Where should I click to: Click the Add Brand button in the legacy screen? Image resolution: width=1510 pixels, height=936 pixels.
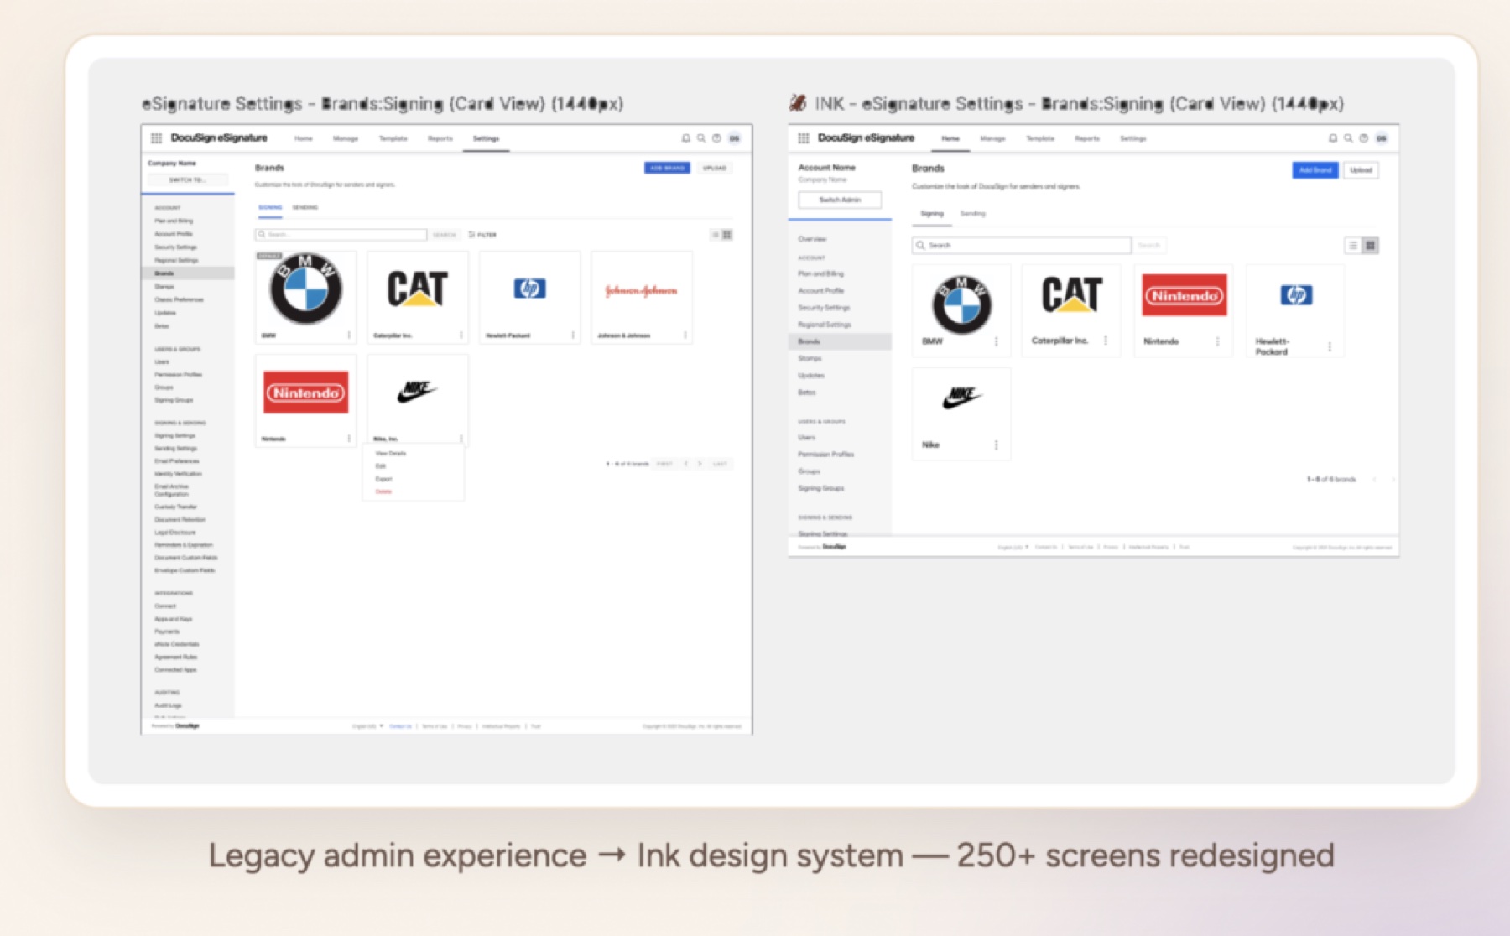pos(667,168)
